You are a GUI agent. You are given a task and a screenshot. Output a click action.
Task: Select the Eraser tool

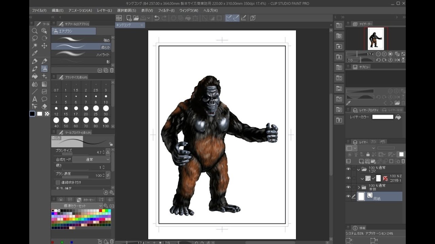pyautogui.click(x=44, y=106)
